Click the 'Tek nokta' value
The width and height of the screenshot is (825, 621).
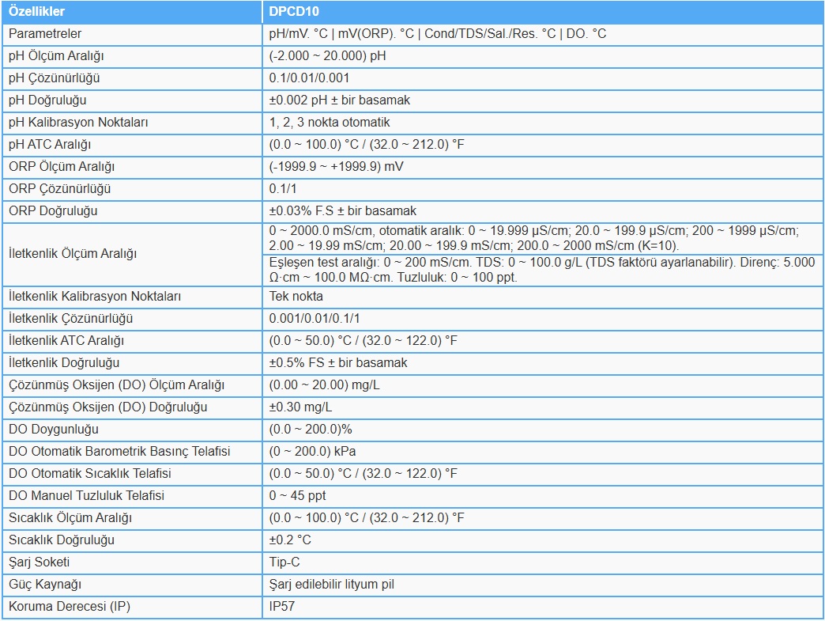(296, 296)
